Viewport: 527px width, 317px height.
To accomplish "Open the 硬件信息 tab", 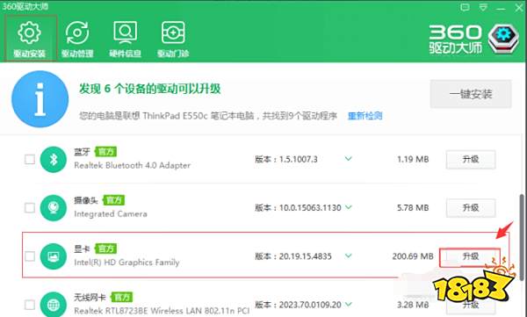I will (125, 39).
